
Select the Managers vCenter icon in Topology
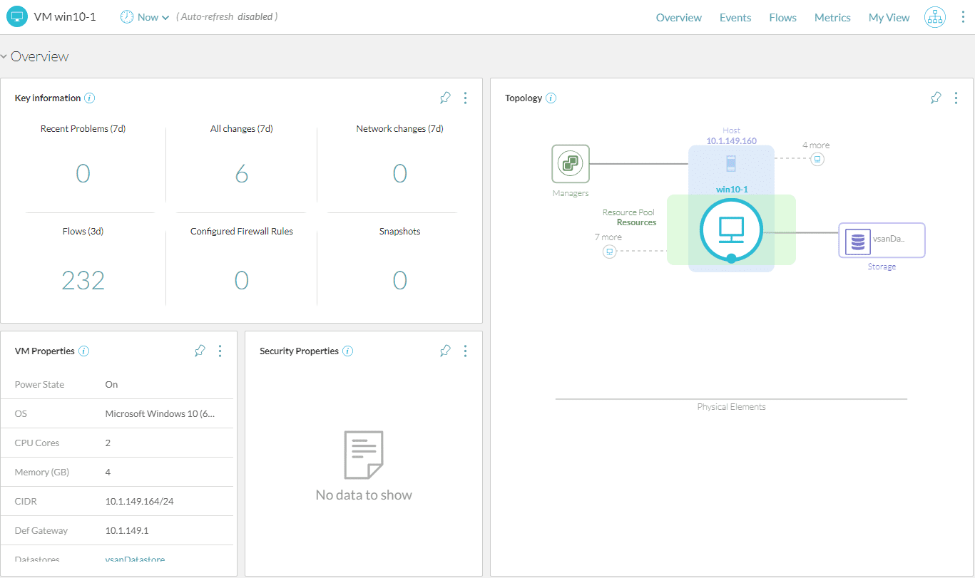pos(570,163)
